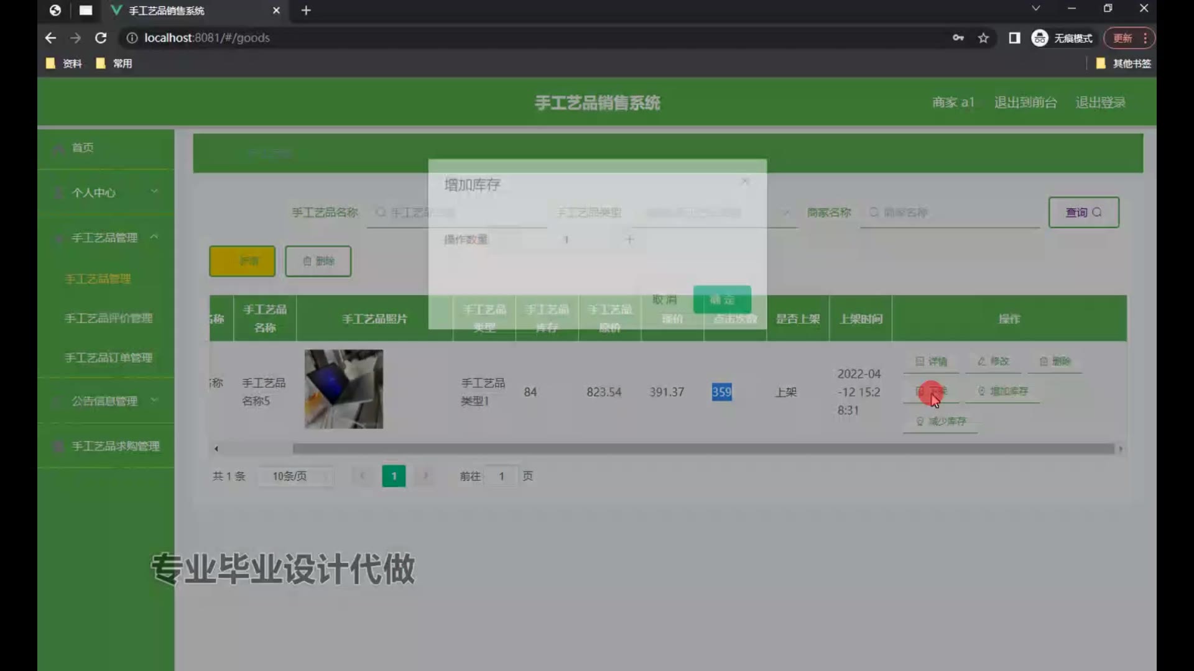Click the 前往 page number input
Viewport: 1194px width, 671px height.
(501, 477)
